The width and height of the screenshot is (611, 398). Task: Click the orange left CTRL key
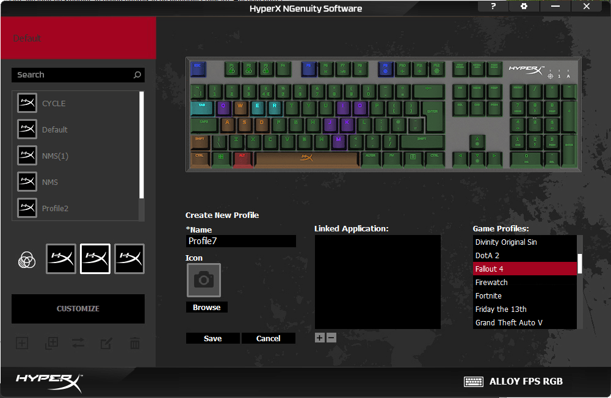200,160
